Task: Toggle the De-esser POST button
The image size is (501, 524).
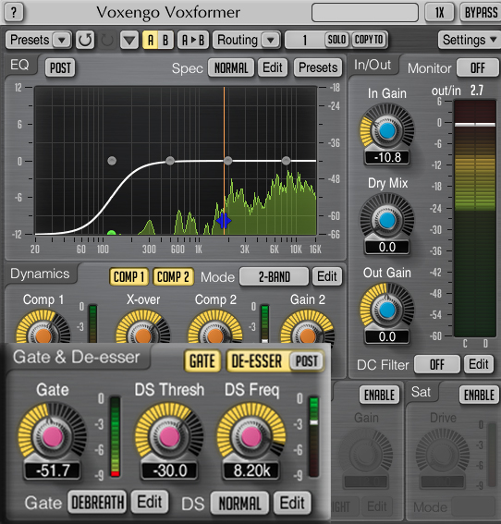Action: [x=307, y=361]
